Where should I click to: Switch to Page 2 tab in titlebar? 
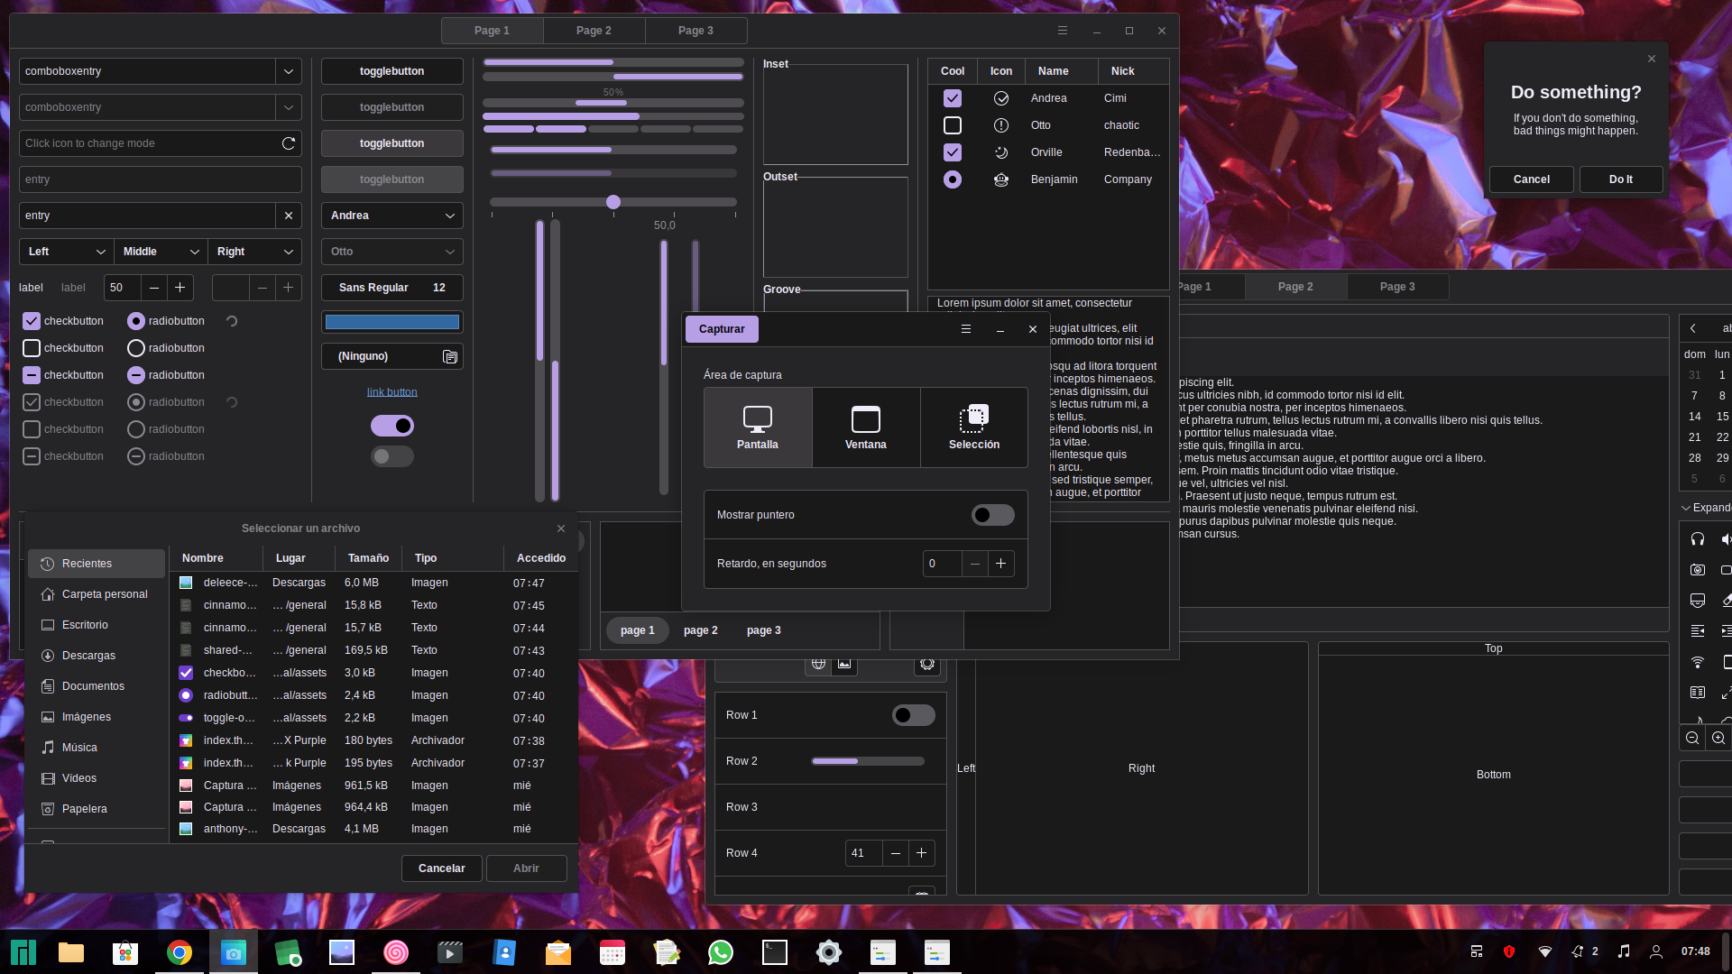point(594,31)
